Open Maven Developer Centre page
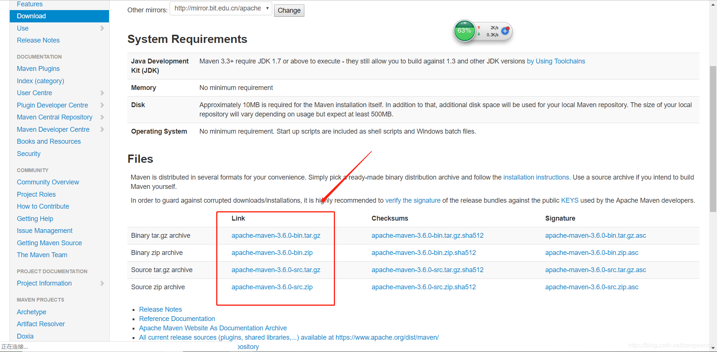 click(53, 130)
